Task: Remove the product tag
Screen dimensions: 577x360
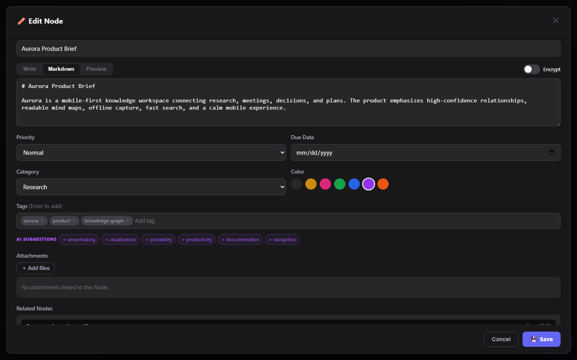Action: [x=74, y=221]
